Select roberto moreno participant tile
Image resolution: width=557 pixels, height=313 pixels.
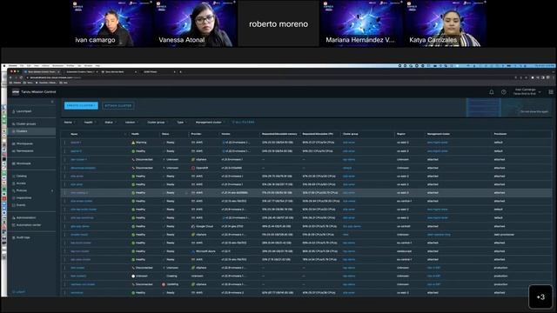278,23
